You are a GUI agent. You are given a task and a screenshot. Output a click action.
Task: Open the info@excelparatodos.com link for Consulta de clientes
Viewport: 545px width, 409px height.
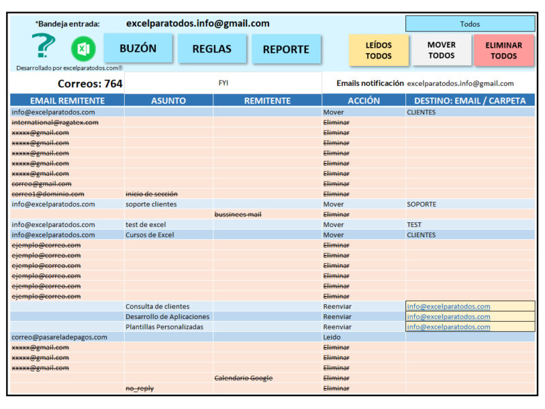click(x=448, y=306)
